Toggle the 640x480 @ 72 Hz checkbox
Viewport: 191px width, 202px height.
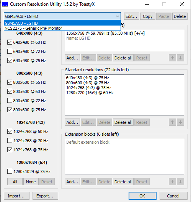10,51
